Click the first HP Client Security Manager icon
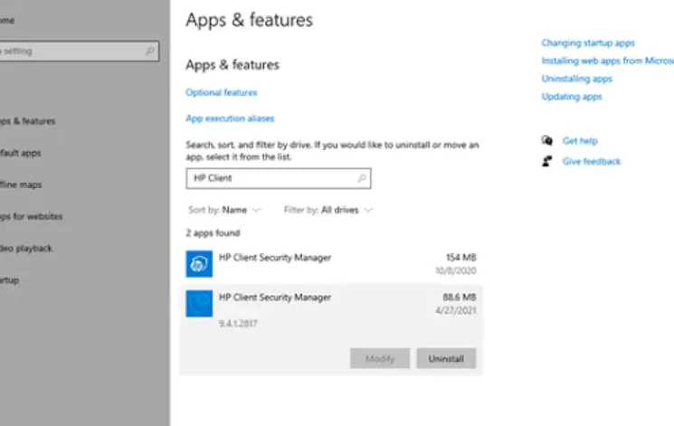674x426 pixels. point(199,264)
